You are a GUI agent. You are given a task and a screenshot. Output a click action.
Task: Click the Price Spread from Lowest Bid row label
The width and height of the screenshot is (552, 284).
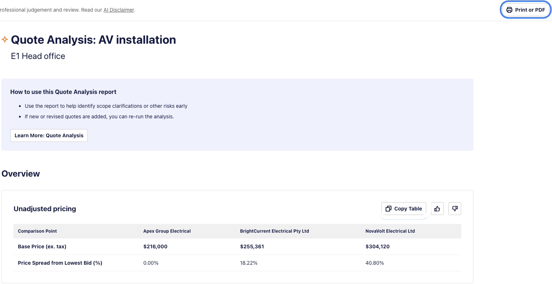60,263
